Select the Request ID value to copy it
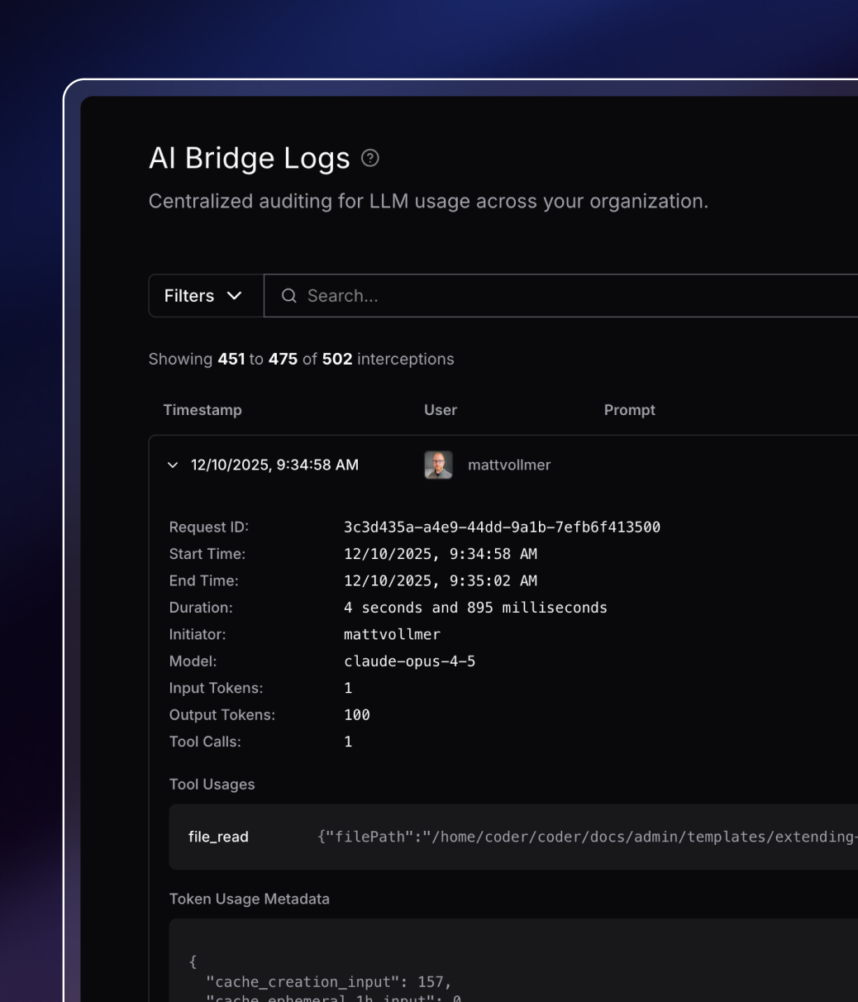This screenshot has height=1002, width=858. [x=503, y=527]
